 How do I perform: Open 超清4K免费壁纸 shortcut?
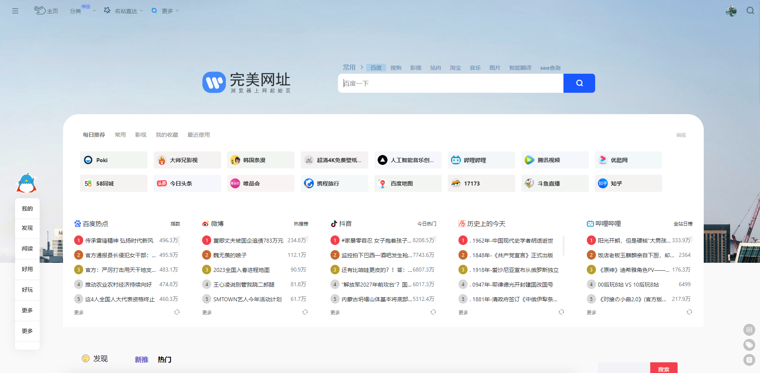click(334, 160)
